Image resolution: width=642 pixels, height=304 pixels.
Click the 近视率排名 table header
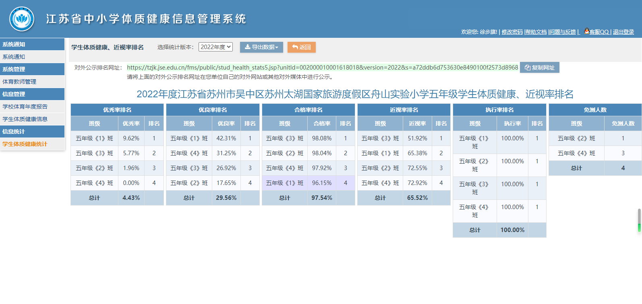(404, 110)
